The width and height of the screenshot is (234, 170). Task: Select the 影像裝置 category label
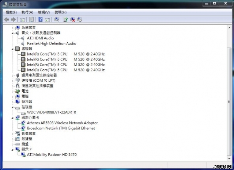29,134
